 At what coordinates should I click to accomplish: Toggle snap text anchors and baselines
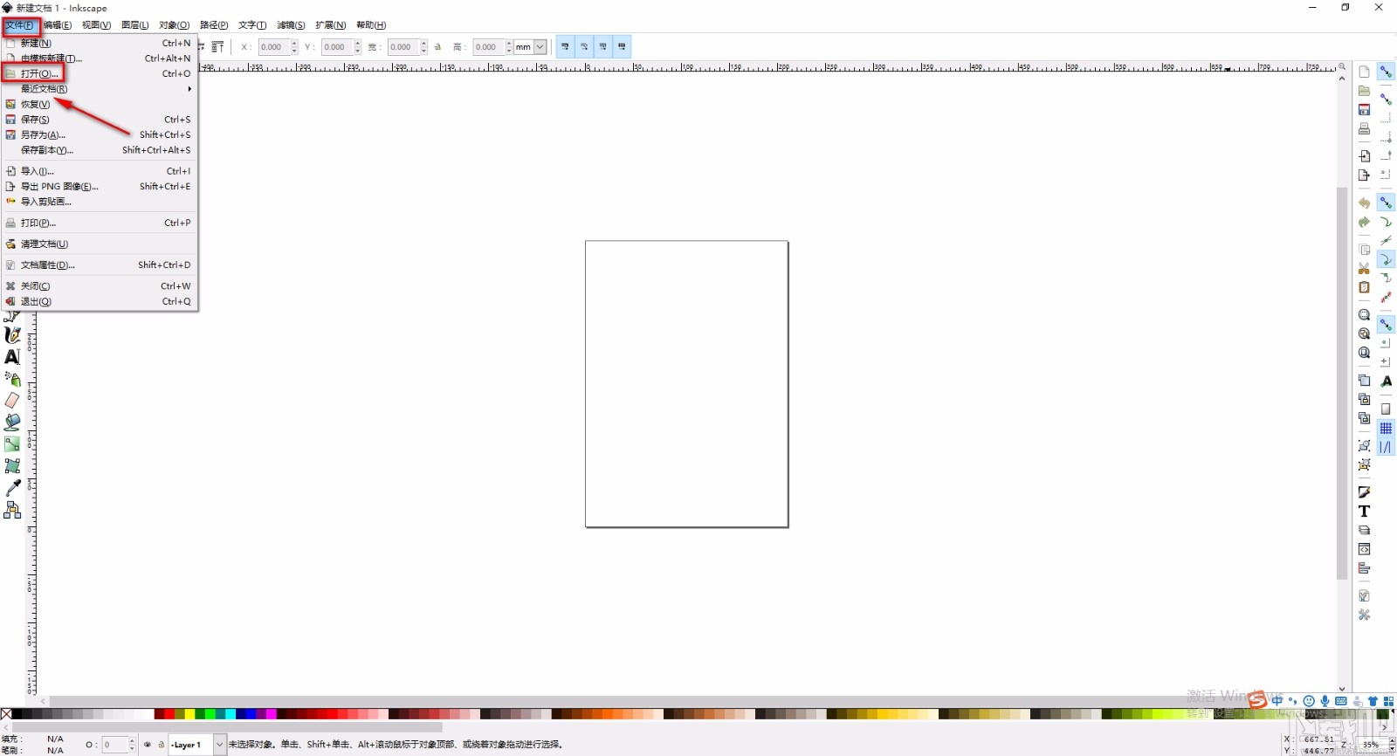[1386, 381]
